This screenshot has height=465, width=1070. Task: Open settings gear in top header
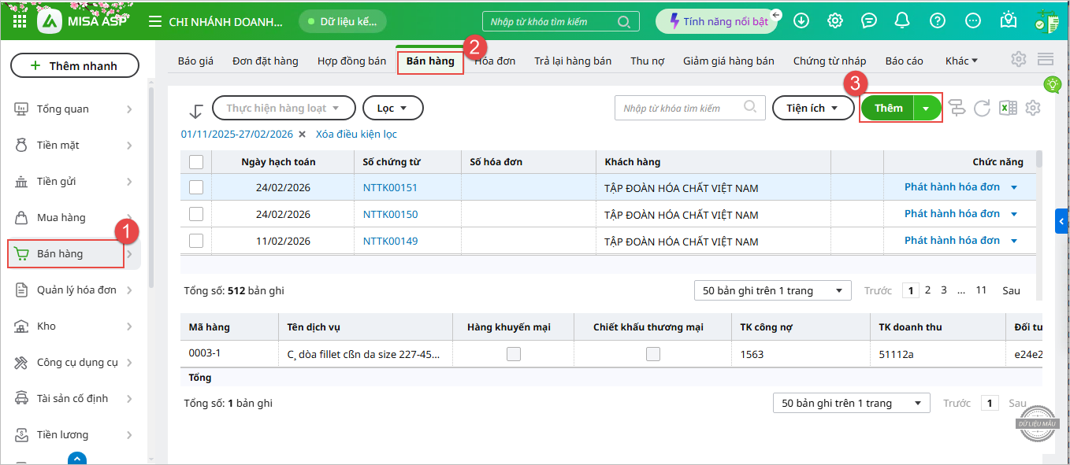835,21
